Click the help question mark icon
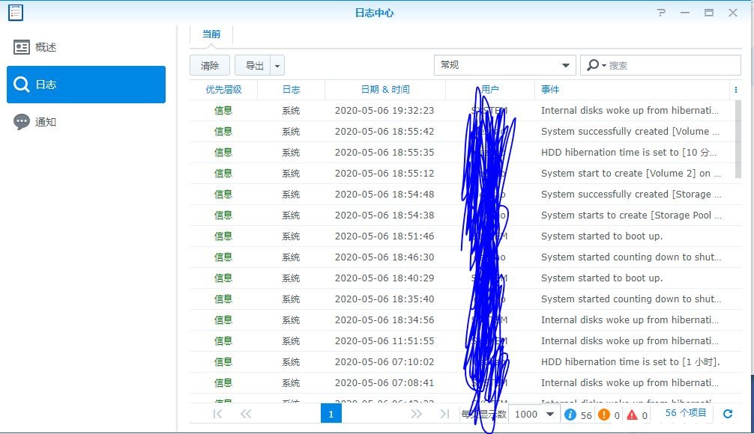Screen dimensions: 754x434 (661, 13)
